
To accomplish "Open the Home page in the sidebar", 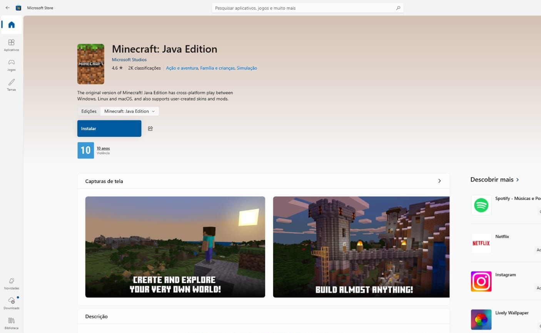I will (12, 25).
